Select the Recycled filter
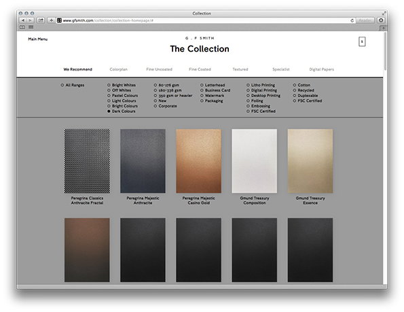The width and height of the screenshot is (404, 312). pyautogui.click(x=304, y=90)
